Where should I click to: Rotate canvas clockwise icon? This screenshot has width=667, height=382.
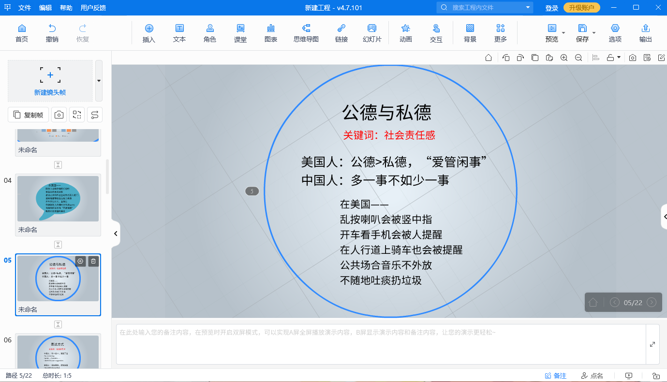520,58
